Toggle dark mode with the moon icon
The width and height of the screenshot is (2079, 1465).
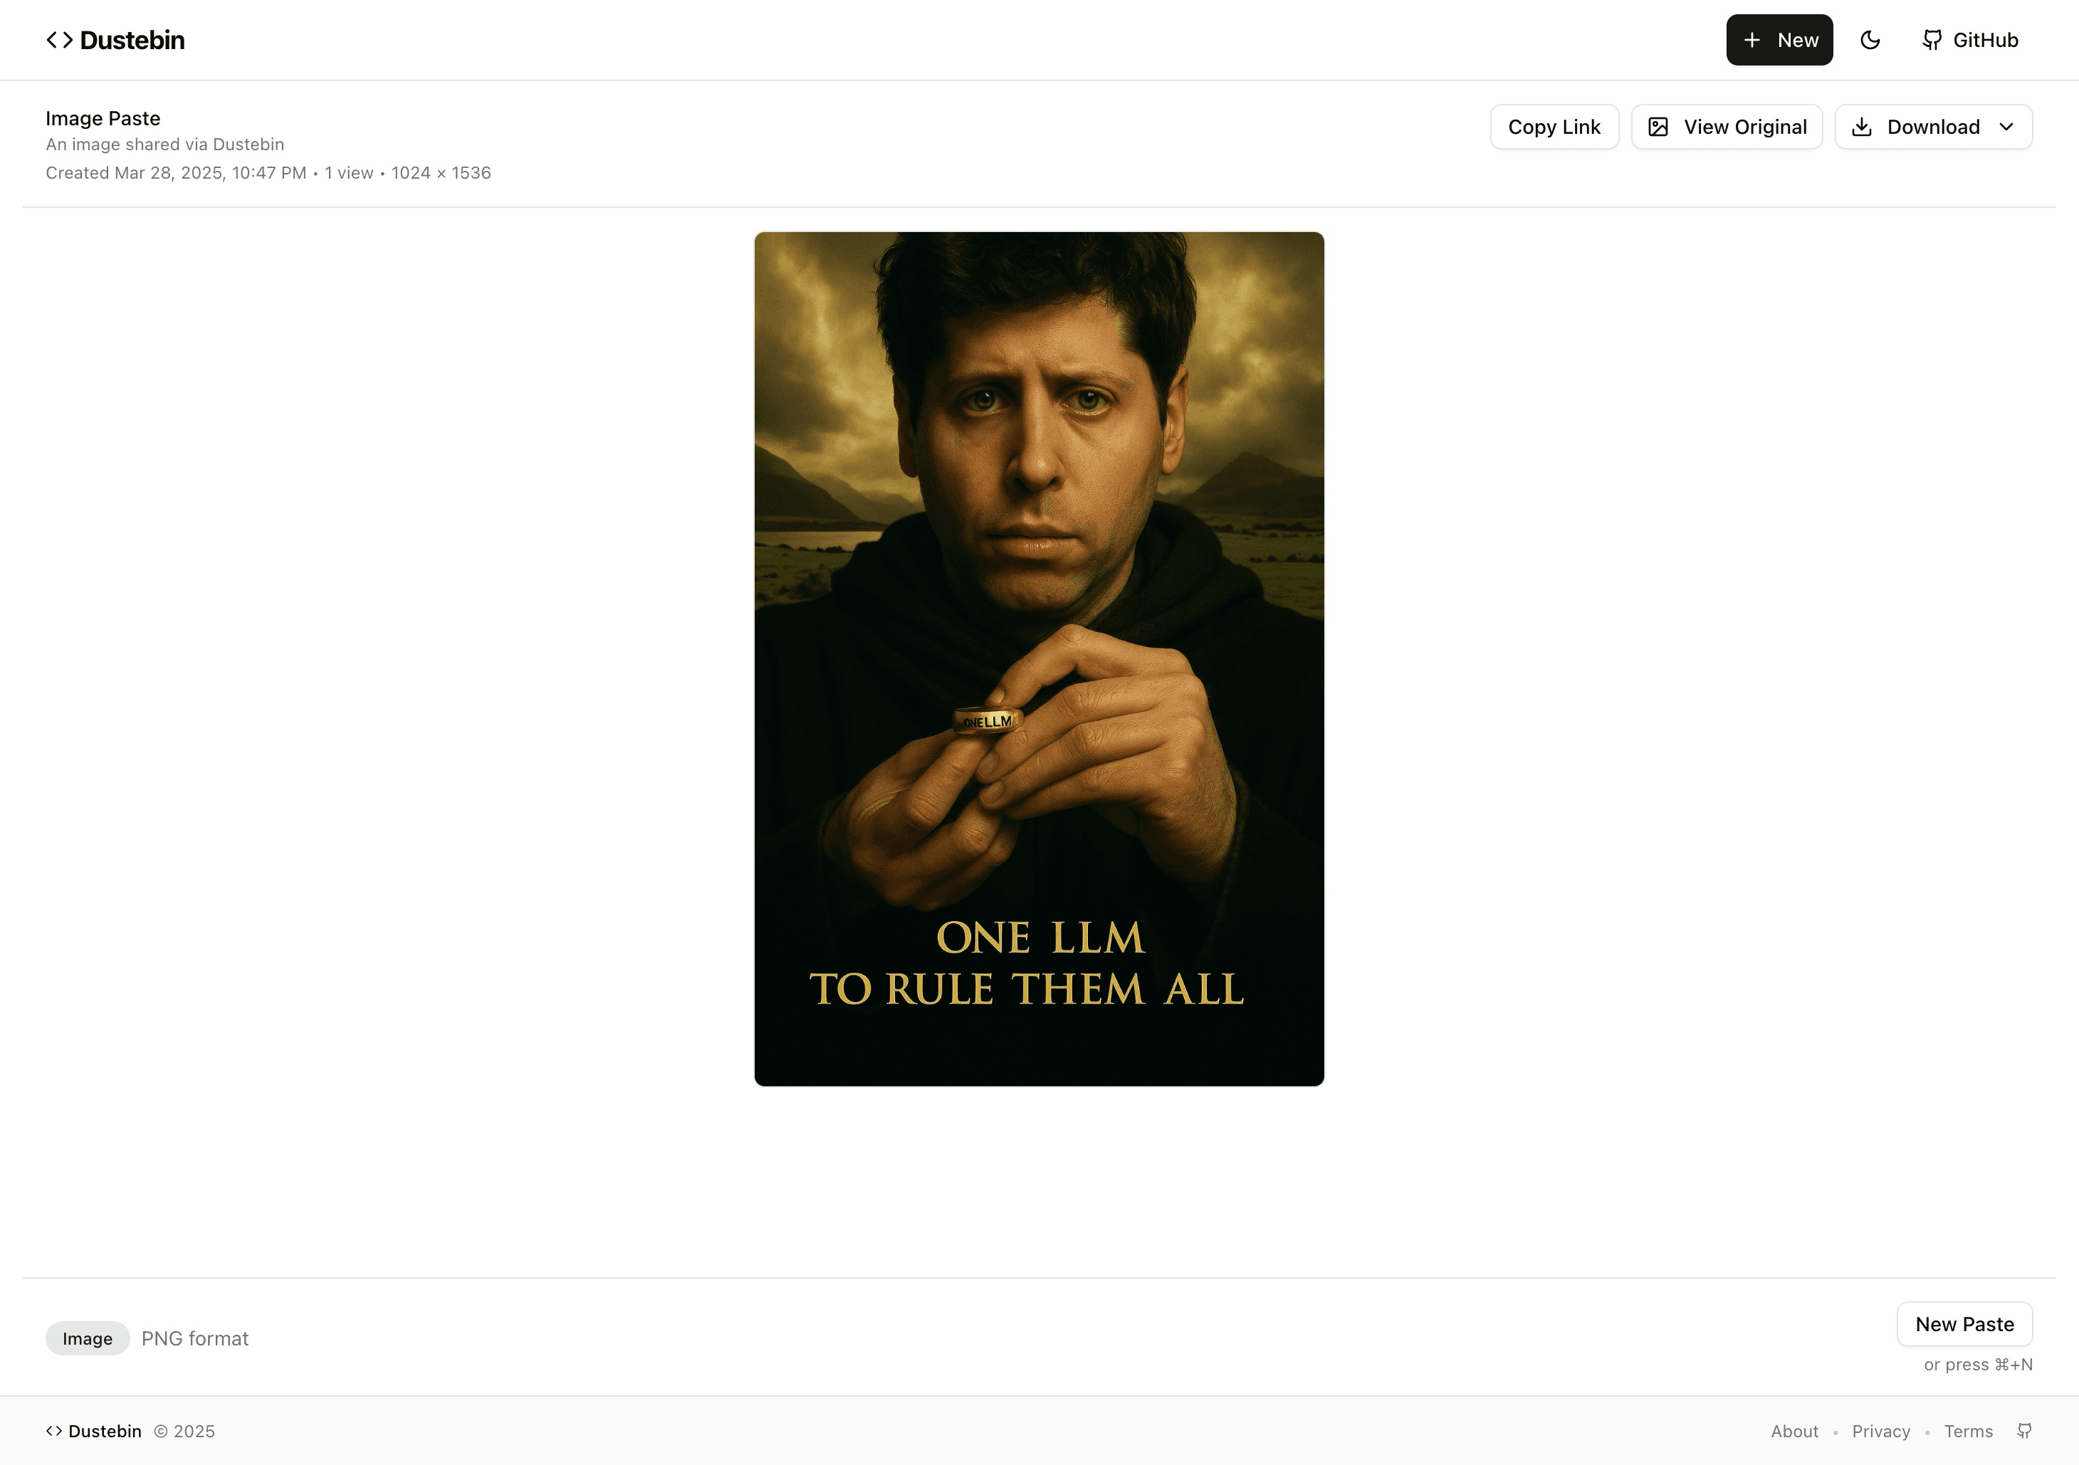pyautogui.click(x=1870, y=40)
